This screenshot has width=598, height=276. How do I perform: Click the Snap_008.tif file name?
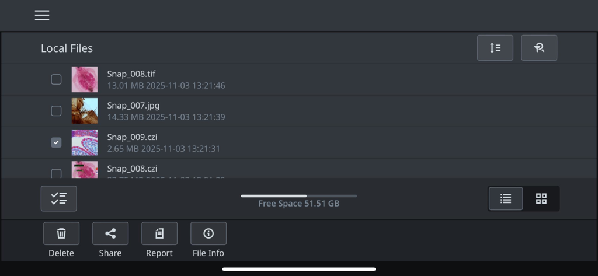point(131,74)
